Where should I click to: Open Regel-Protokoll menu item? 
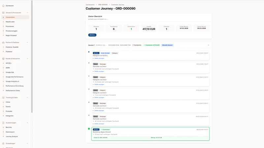coord(11,36)
